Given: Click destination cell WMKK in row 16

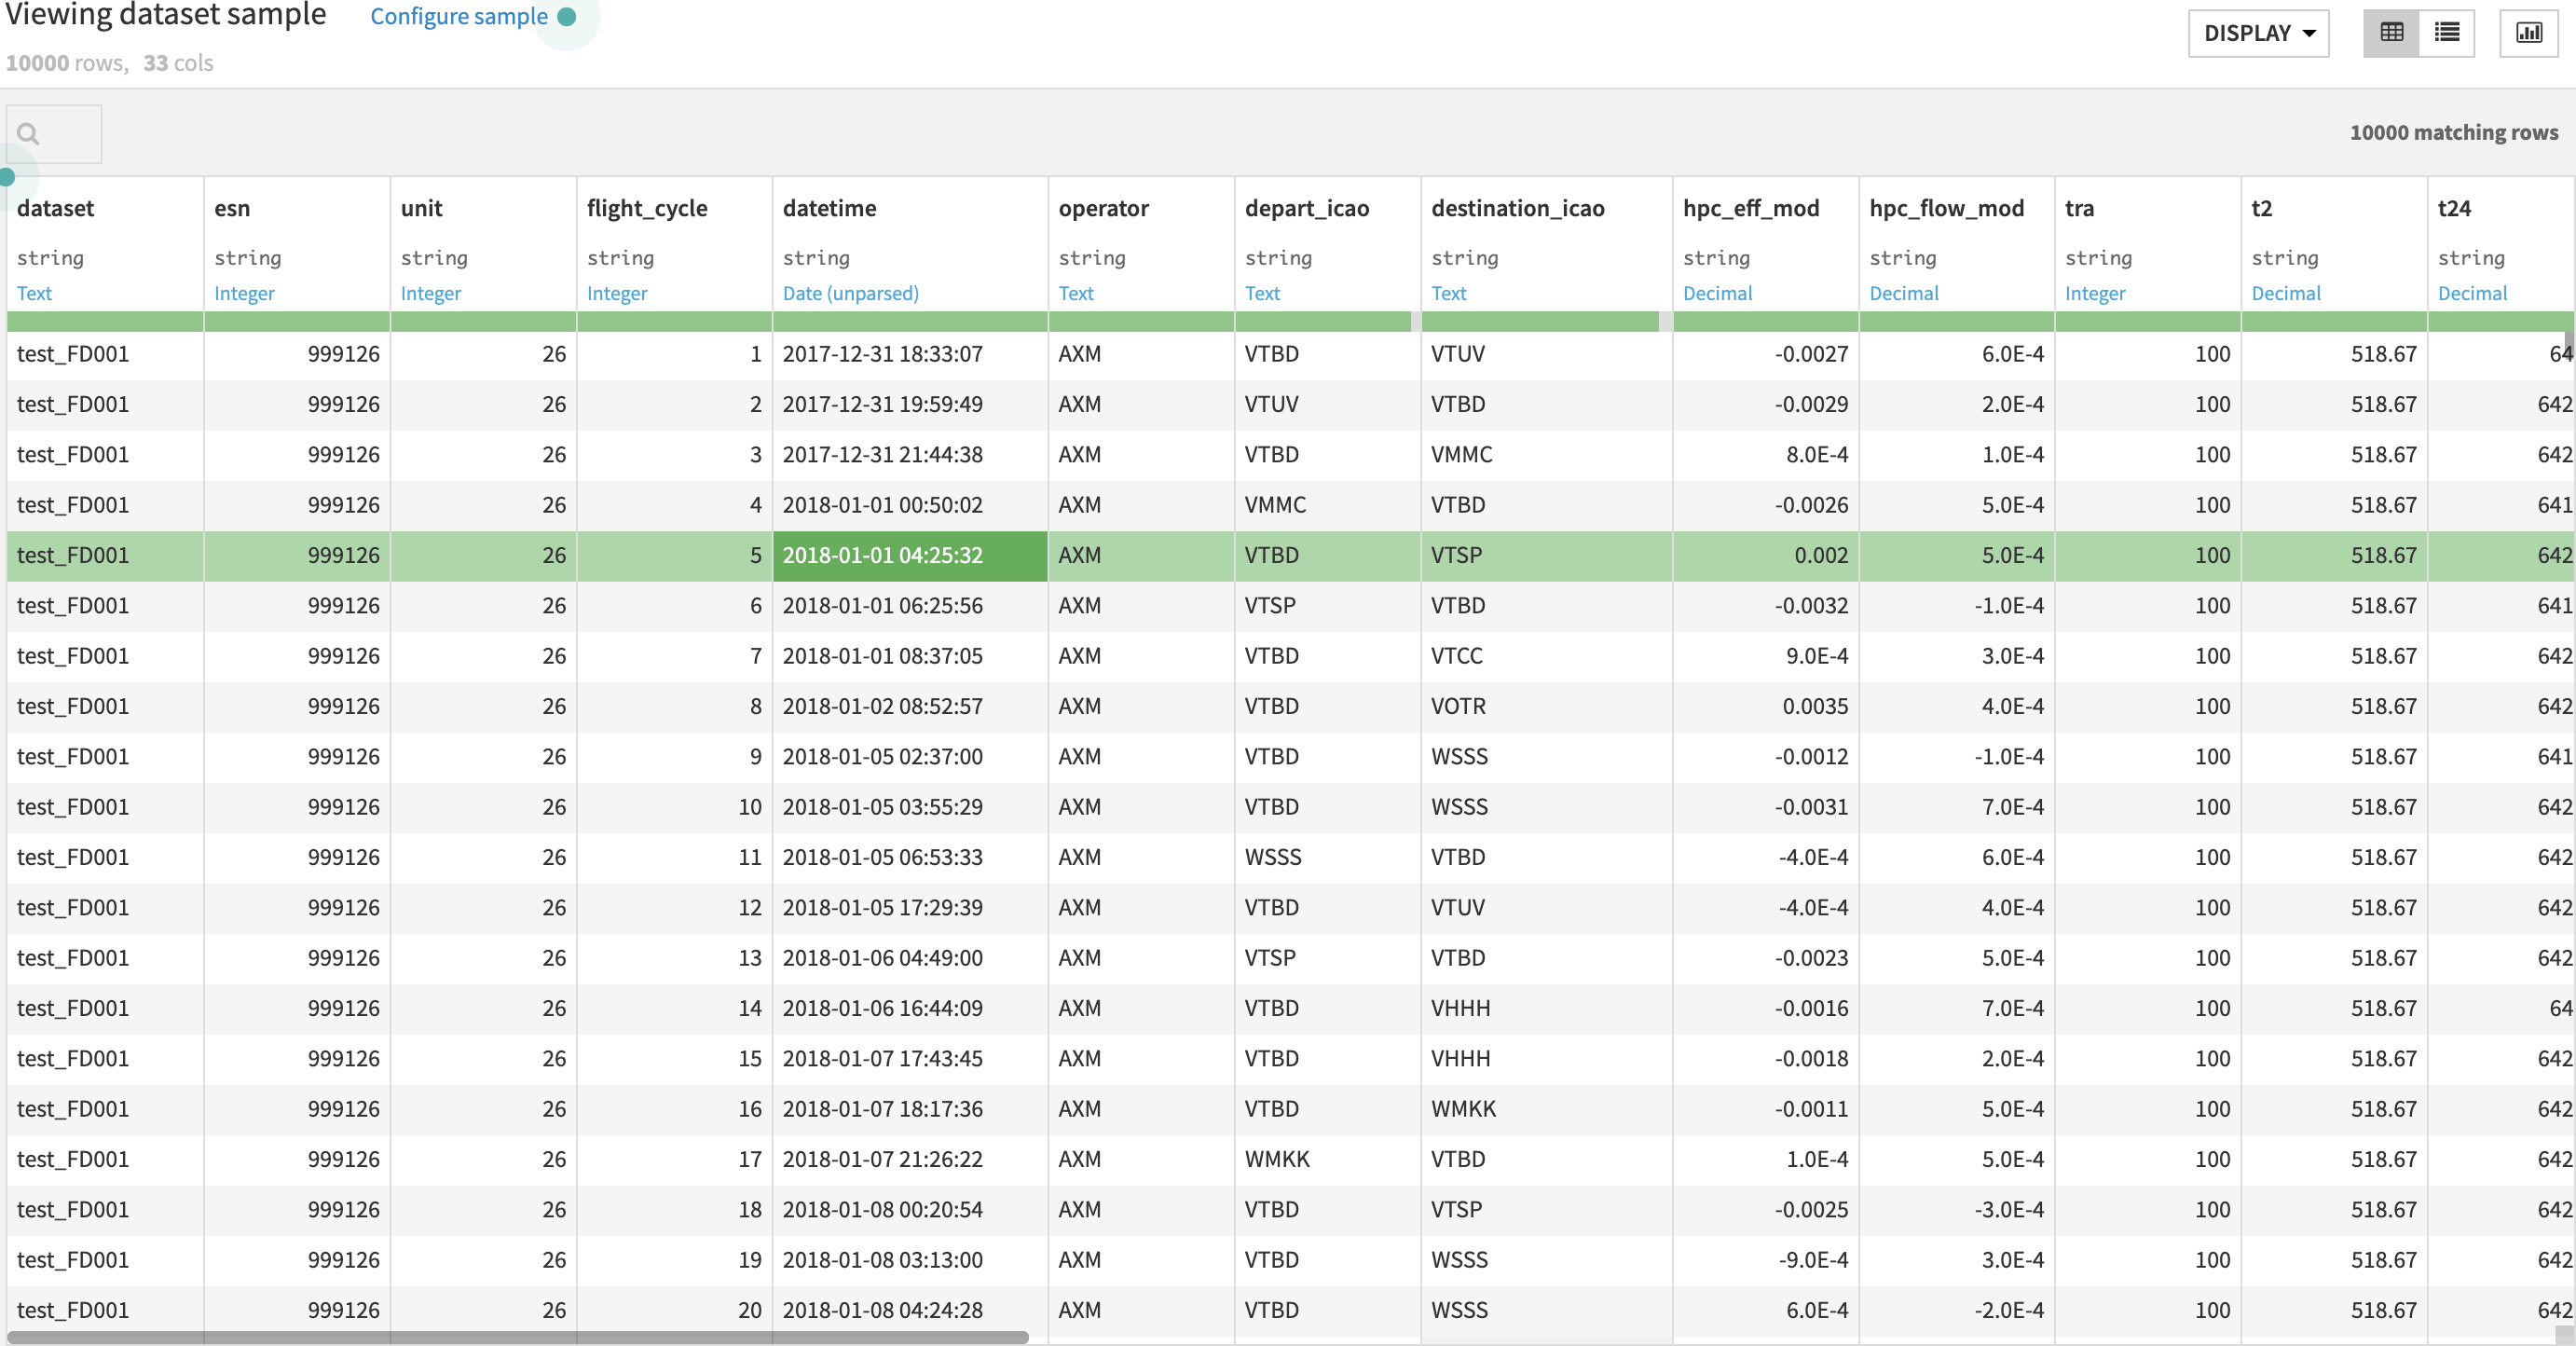Looking at the screenshot, I should click(x=1546, y=1109).
